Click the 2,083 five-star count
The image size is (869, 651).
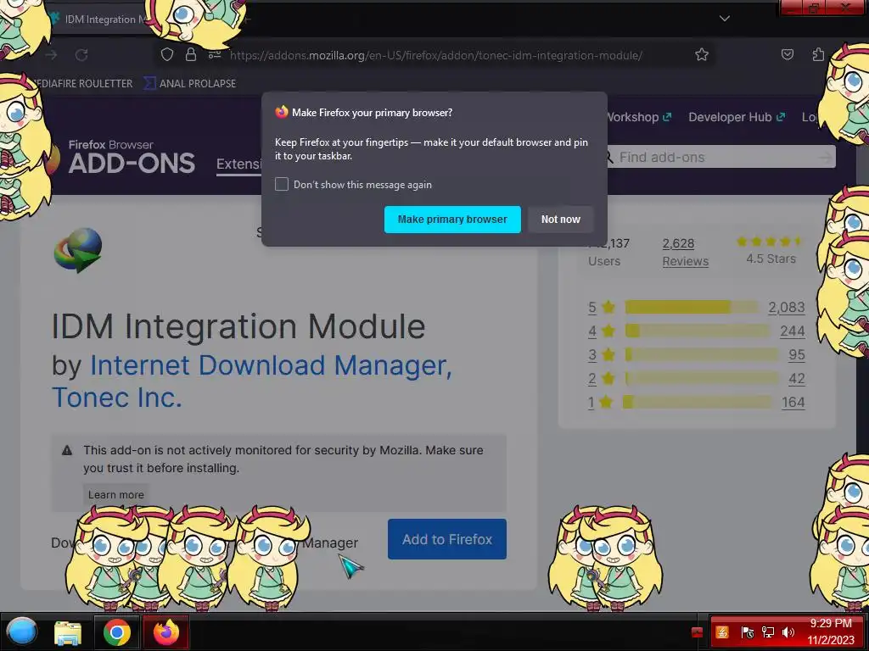[x=786, y=307]
